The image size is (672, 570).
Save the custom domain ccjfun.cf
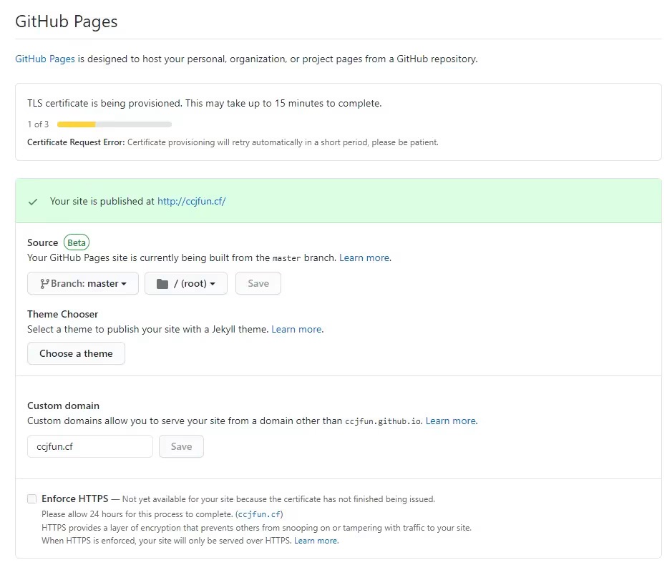[x=181, y=446]
